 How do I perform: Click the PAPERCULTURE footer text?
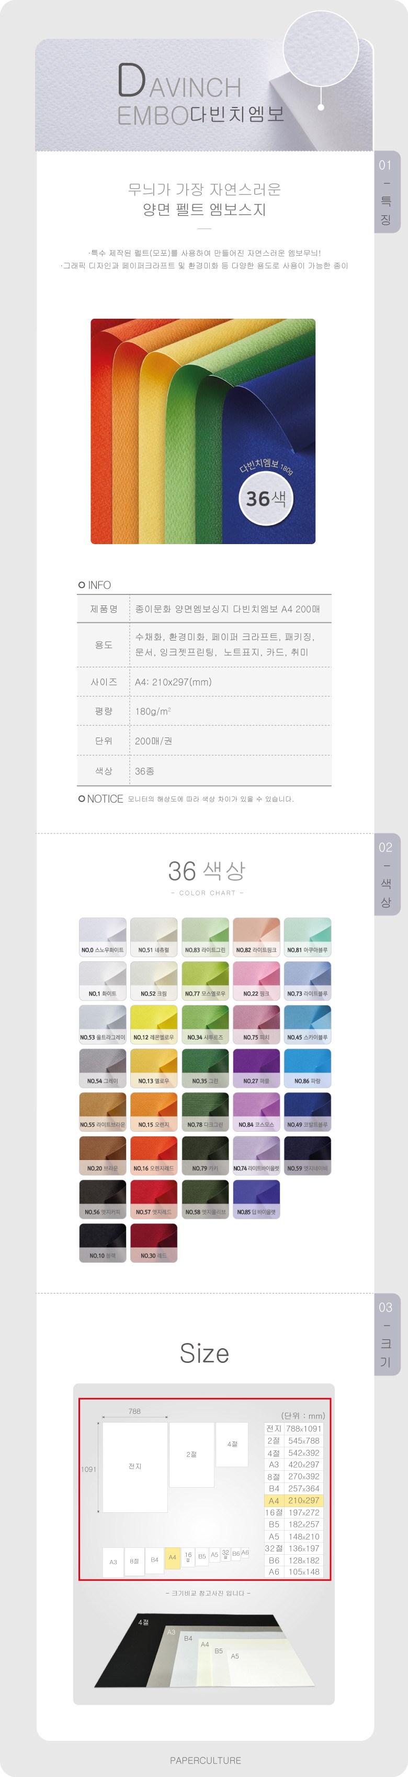(x=205, y=1760)
